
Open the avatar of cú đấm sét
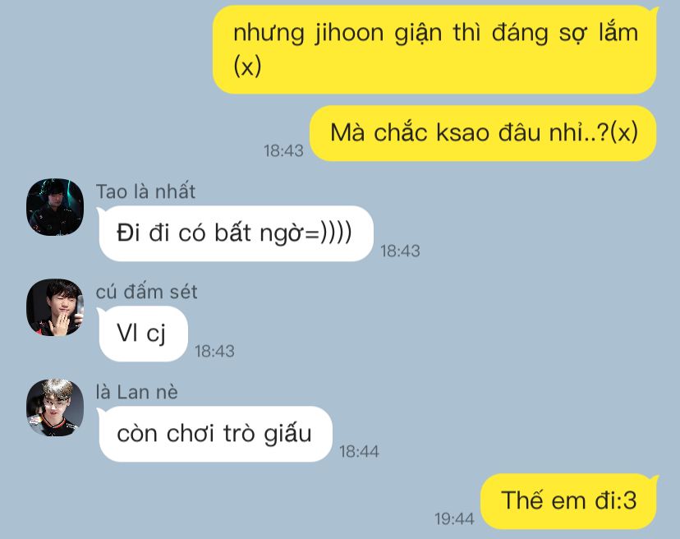pos(55,307)
